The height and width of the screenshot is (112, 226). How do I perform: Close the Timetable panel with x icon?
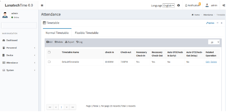tap(221, 23)
